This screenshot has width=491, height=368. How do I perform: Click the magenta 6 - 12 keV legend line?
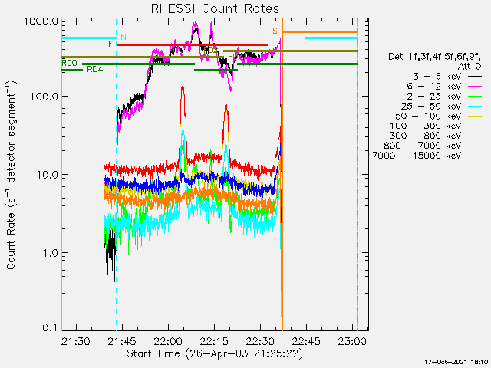473,87
